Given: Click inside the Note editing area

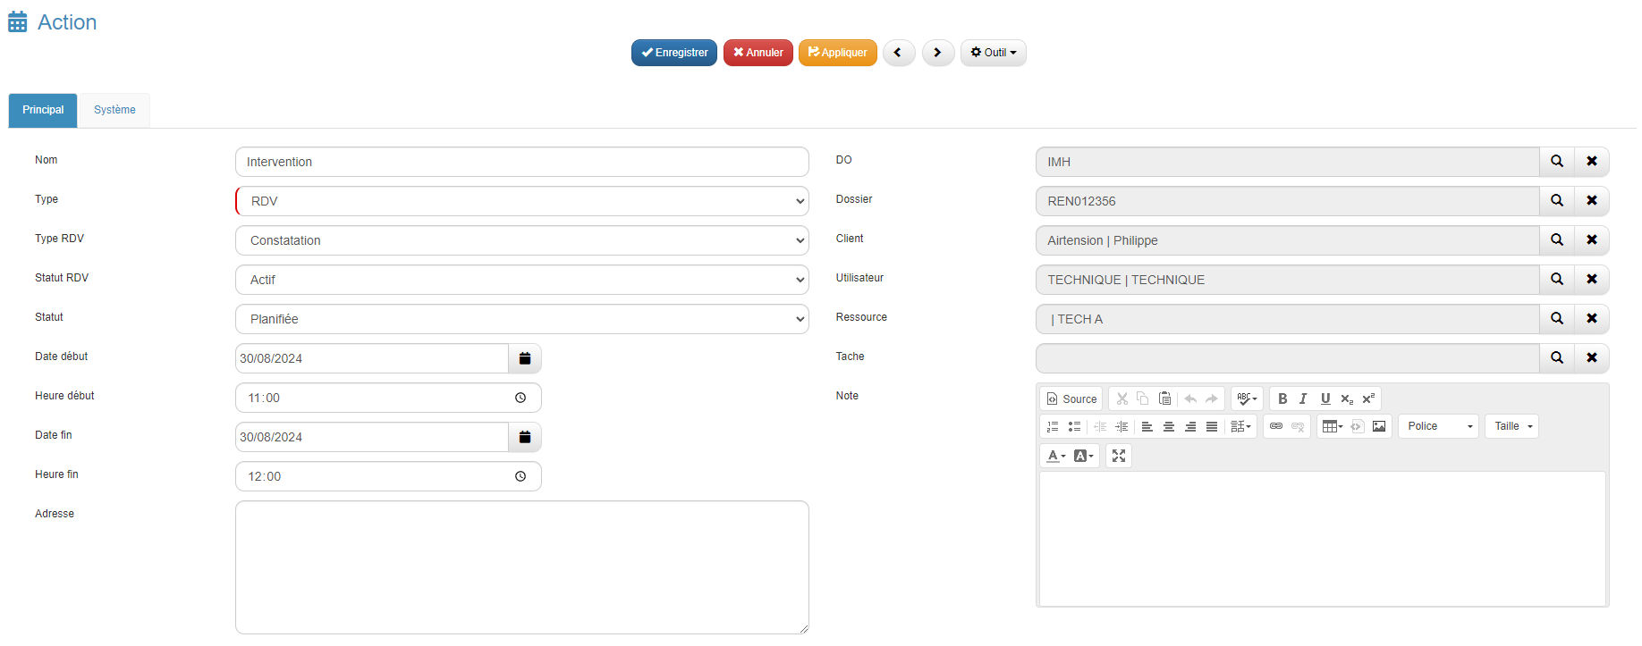Looking at the screenshot, I should pos(1322,538).
